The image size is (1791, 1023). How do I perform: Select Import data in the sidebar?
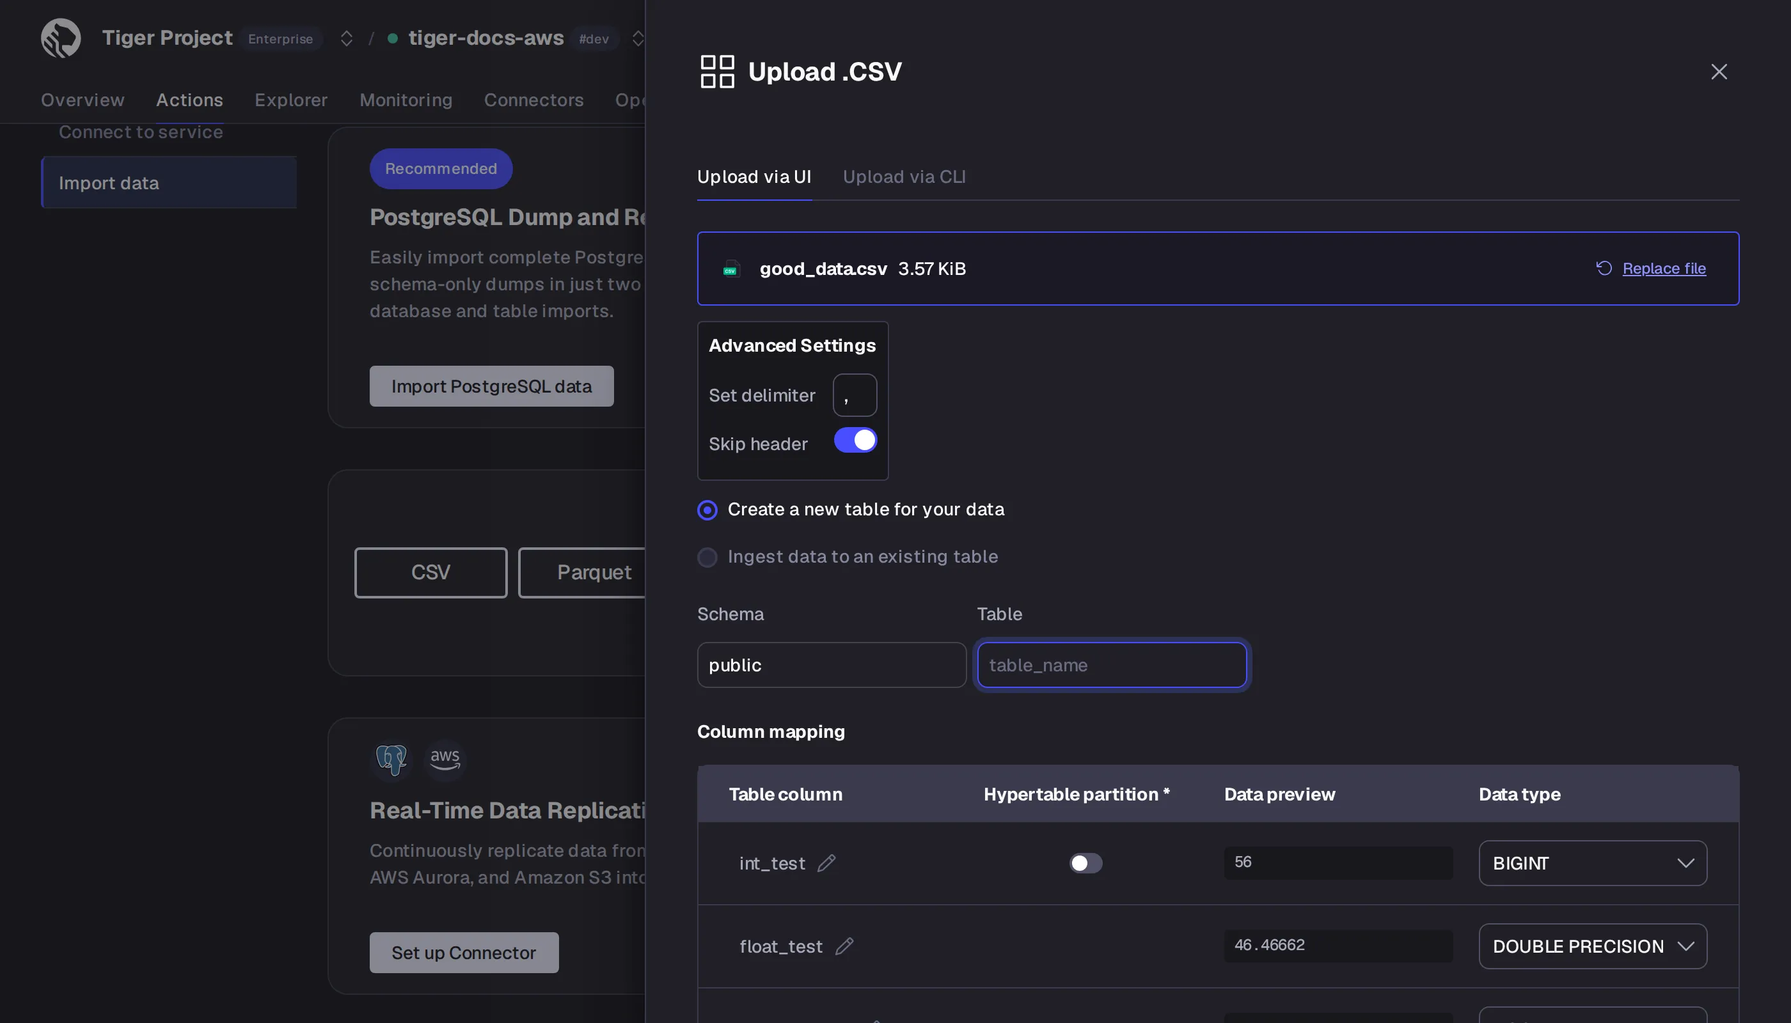tap(169, 183)
